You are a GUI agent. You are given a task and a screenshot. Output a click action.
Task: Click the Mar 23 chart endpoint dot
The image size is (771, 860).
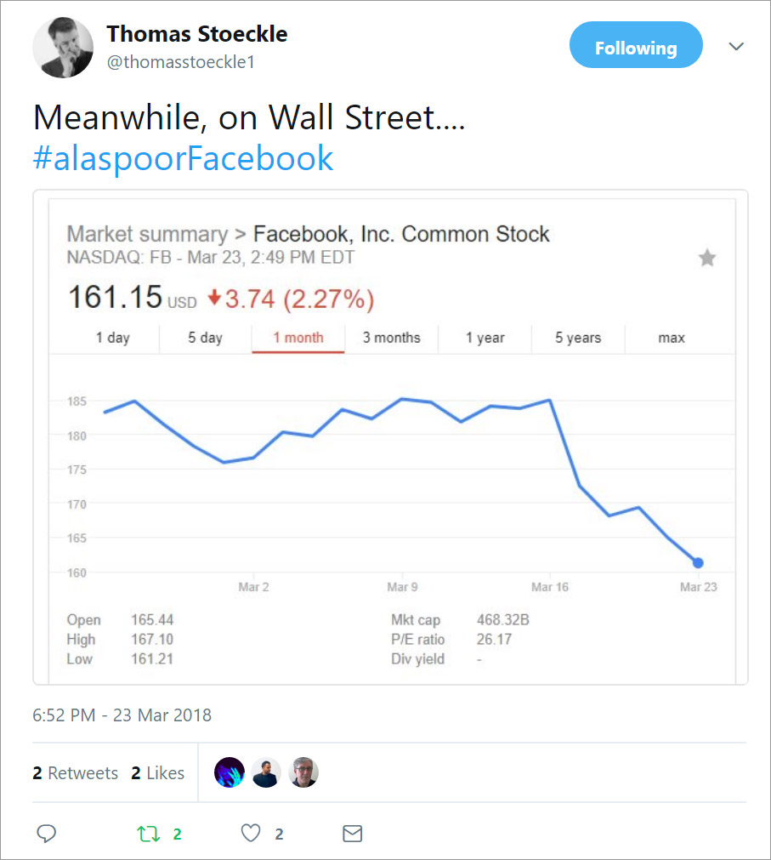pos(698,562)
